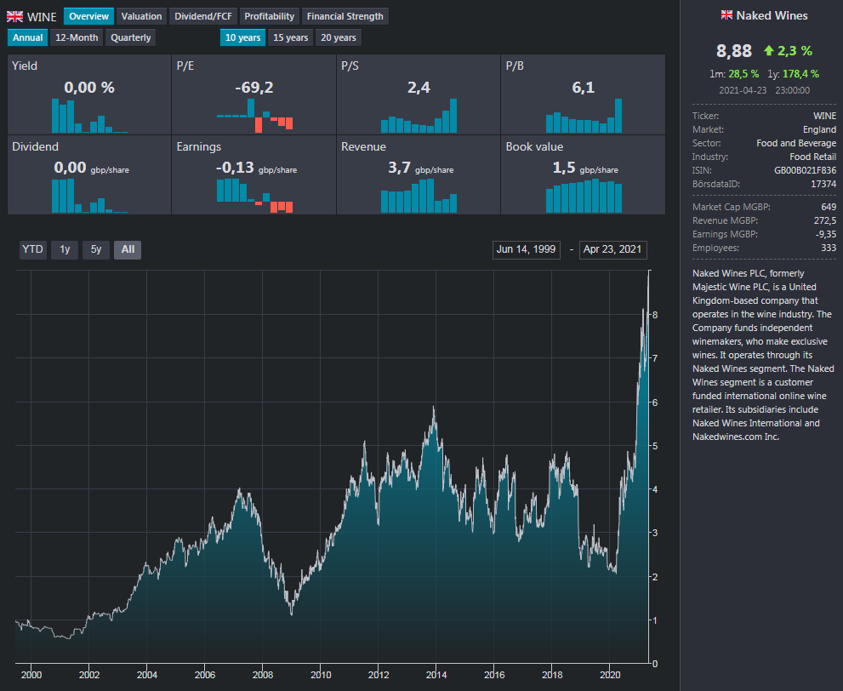Set chart range to 5y
This screenshot has height=691, width=843.
pyautogui.click(x=95, y=249)
